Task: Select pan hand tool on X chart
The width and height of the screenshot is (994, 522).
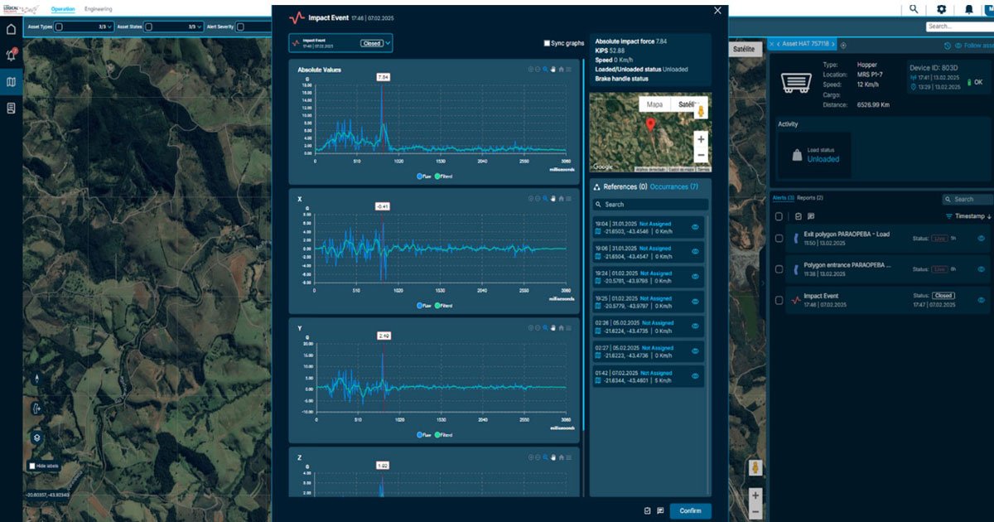Action: tap(553, 200)
